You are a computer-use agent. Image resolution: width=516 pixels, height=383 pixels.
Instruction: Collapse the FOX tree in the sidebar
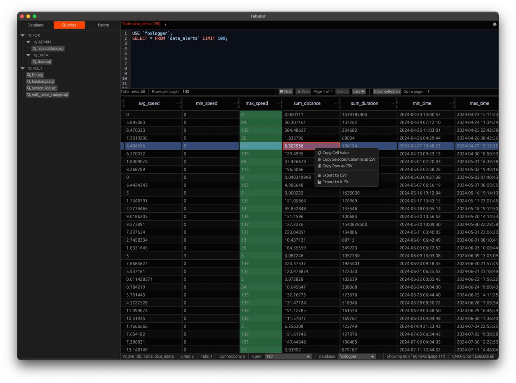pyautogui.click(x=23, y=35)
